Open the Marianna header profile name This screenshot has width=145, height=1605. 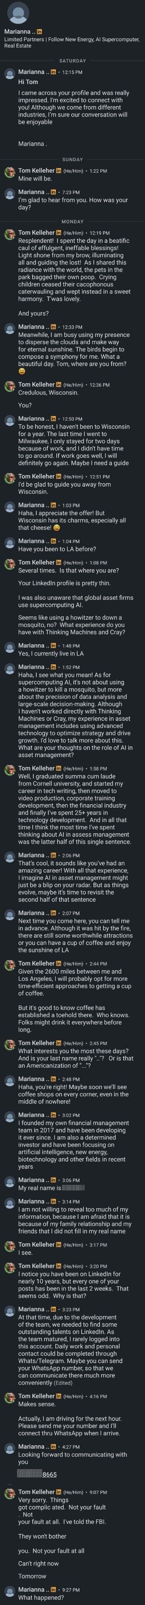click(x=19, y=31)
